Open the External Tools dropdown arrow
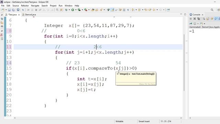 pyautogui.click(x=89, y=10)
